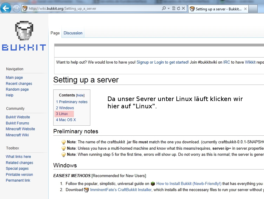The height and width of the screenshot is (199, 264).
Task: Open 'How to Install Bukkit (Newb-Friendly!)' guide
Action: [189, 183]
